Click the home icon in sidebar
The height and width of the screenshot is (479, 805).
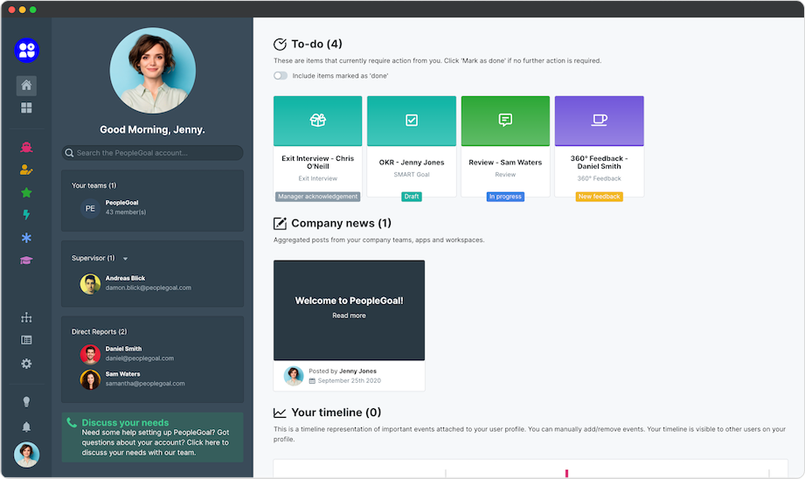(26, 86)
